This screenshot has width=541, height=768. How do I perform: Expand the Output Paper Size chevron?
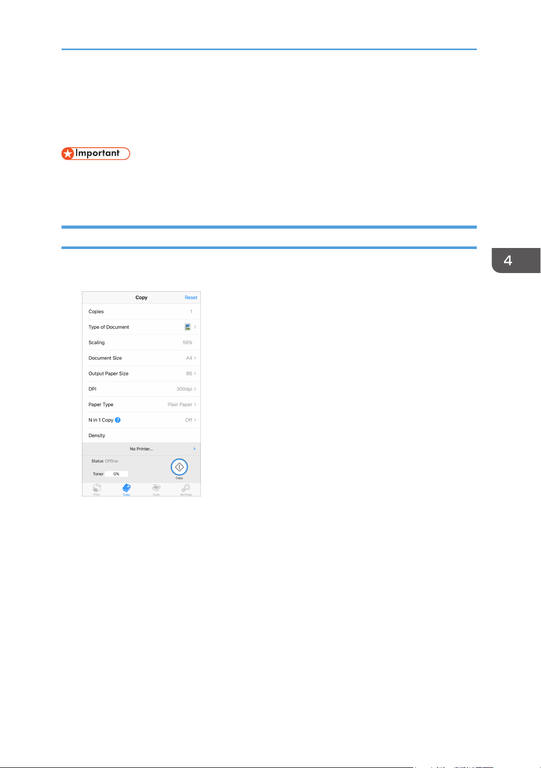(195, 373)
